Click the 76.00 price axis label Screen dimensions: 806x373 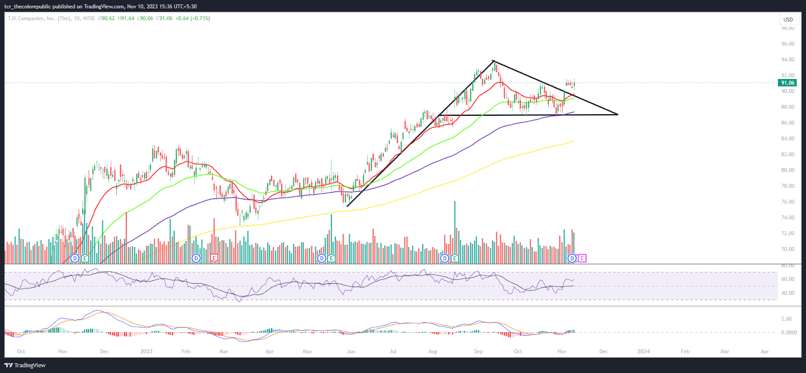787,202
